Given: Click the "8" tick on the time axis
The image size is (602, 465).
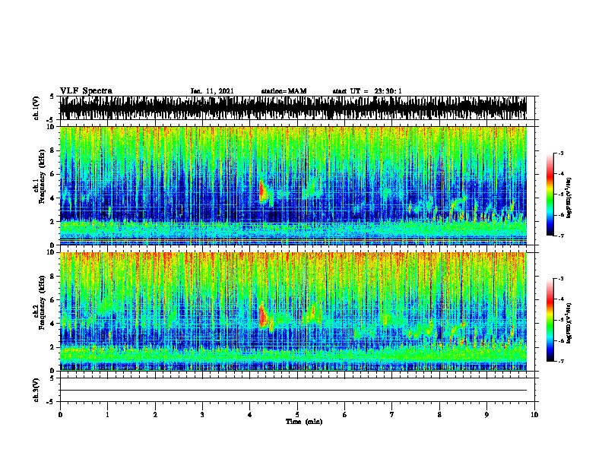Looking at the screenshot, I should (x=439, y=415).
